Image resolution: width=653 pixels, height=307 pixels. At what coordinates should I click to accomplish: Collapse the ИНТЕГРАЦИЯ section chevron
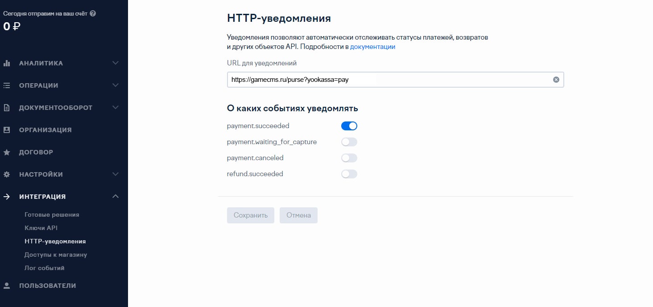[116, 197]
